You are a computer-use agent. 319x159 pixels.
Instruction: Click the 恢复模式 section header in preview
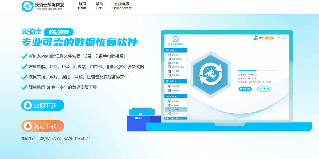tap(175, 50)
